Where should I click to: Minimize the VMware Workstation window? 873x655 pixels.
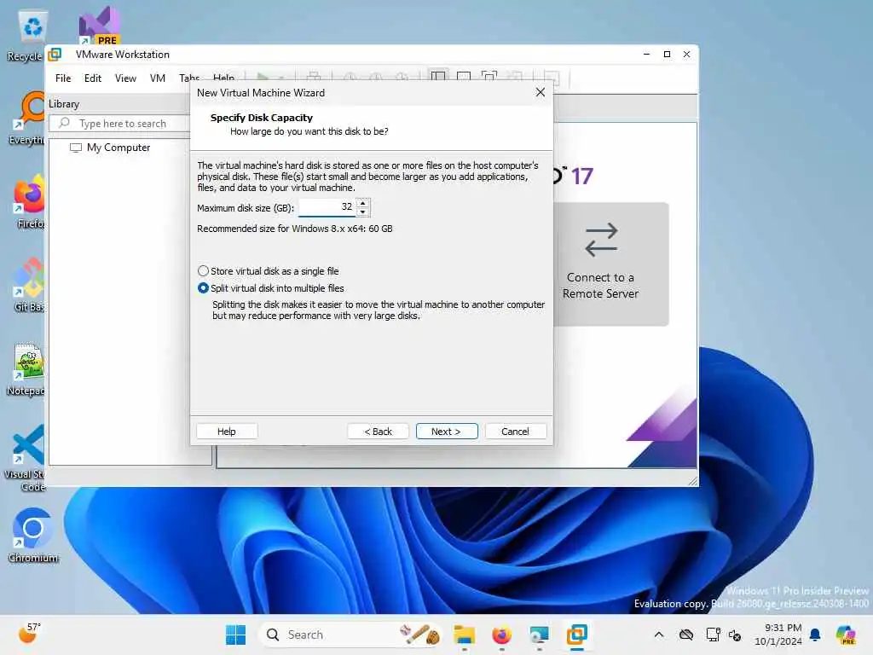click(x=646, y=54)
